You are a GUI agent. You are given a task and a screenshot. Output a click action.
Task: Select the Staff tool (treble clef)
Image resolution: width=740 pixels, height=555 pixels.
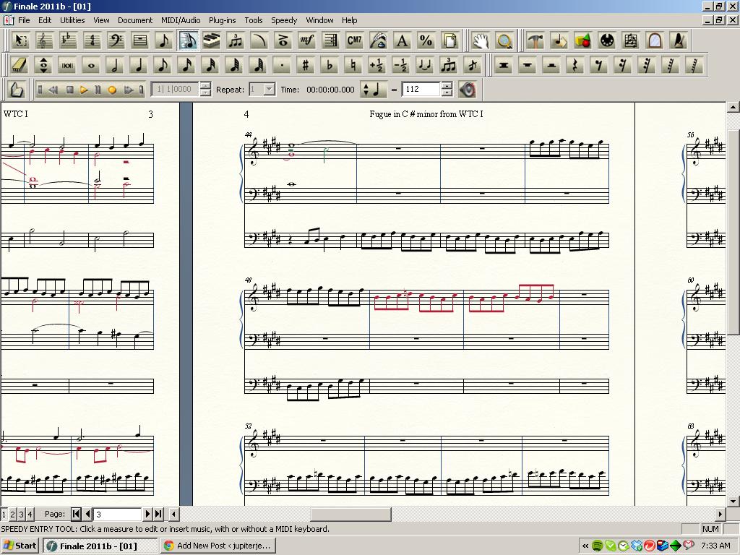point(44,40)
